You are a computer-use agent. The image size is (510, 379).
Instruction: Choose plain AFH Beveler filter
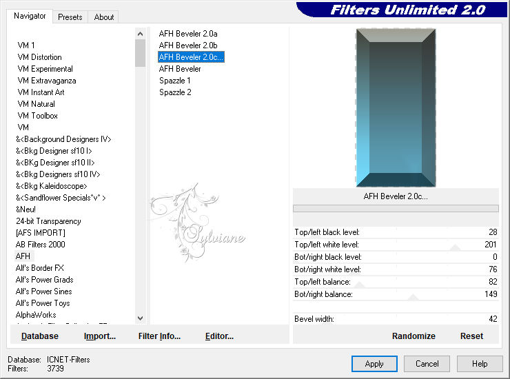tap(180, 69)
